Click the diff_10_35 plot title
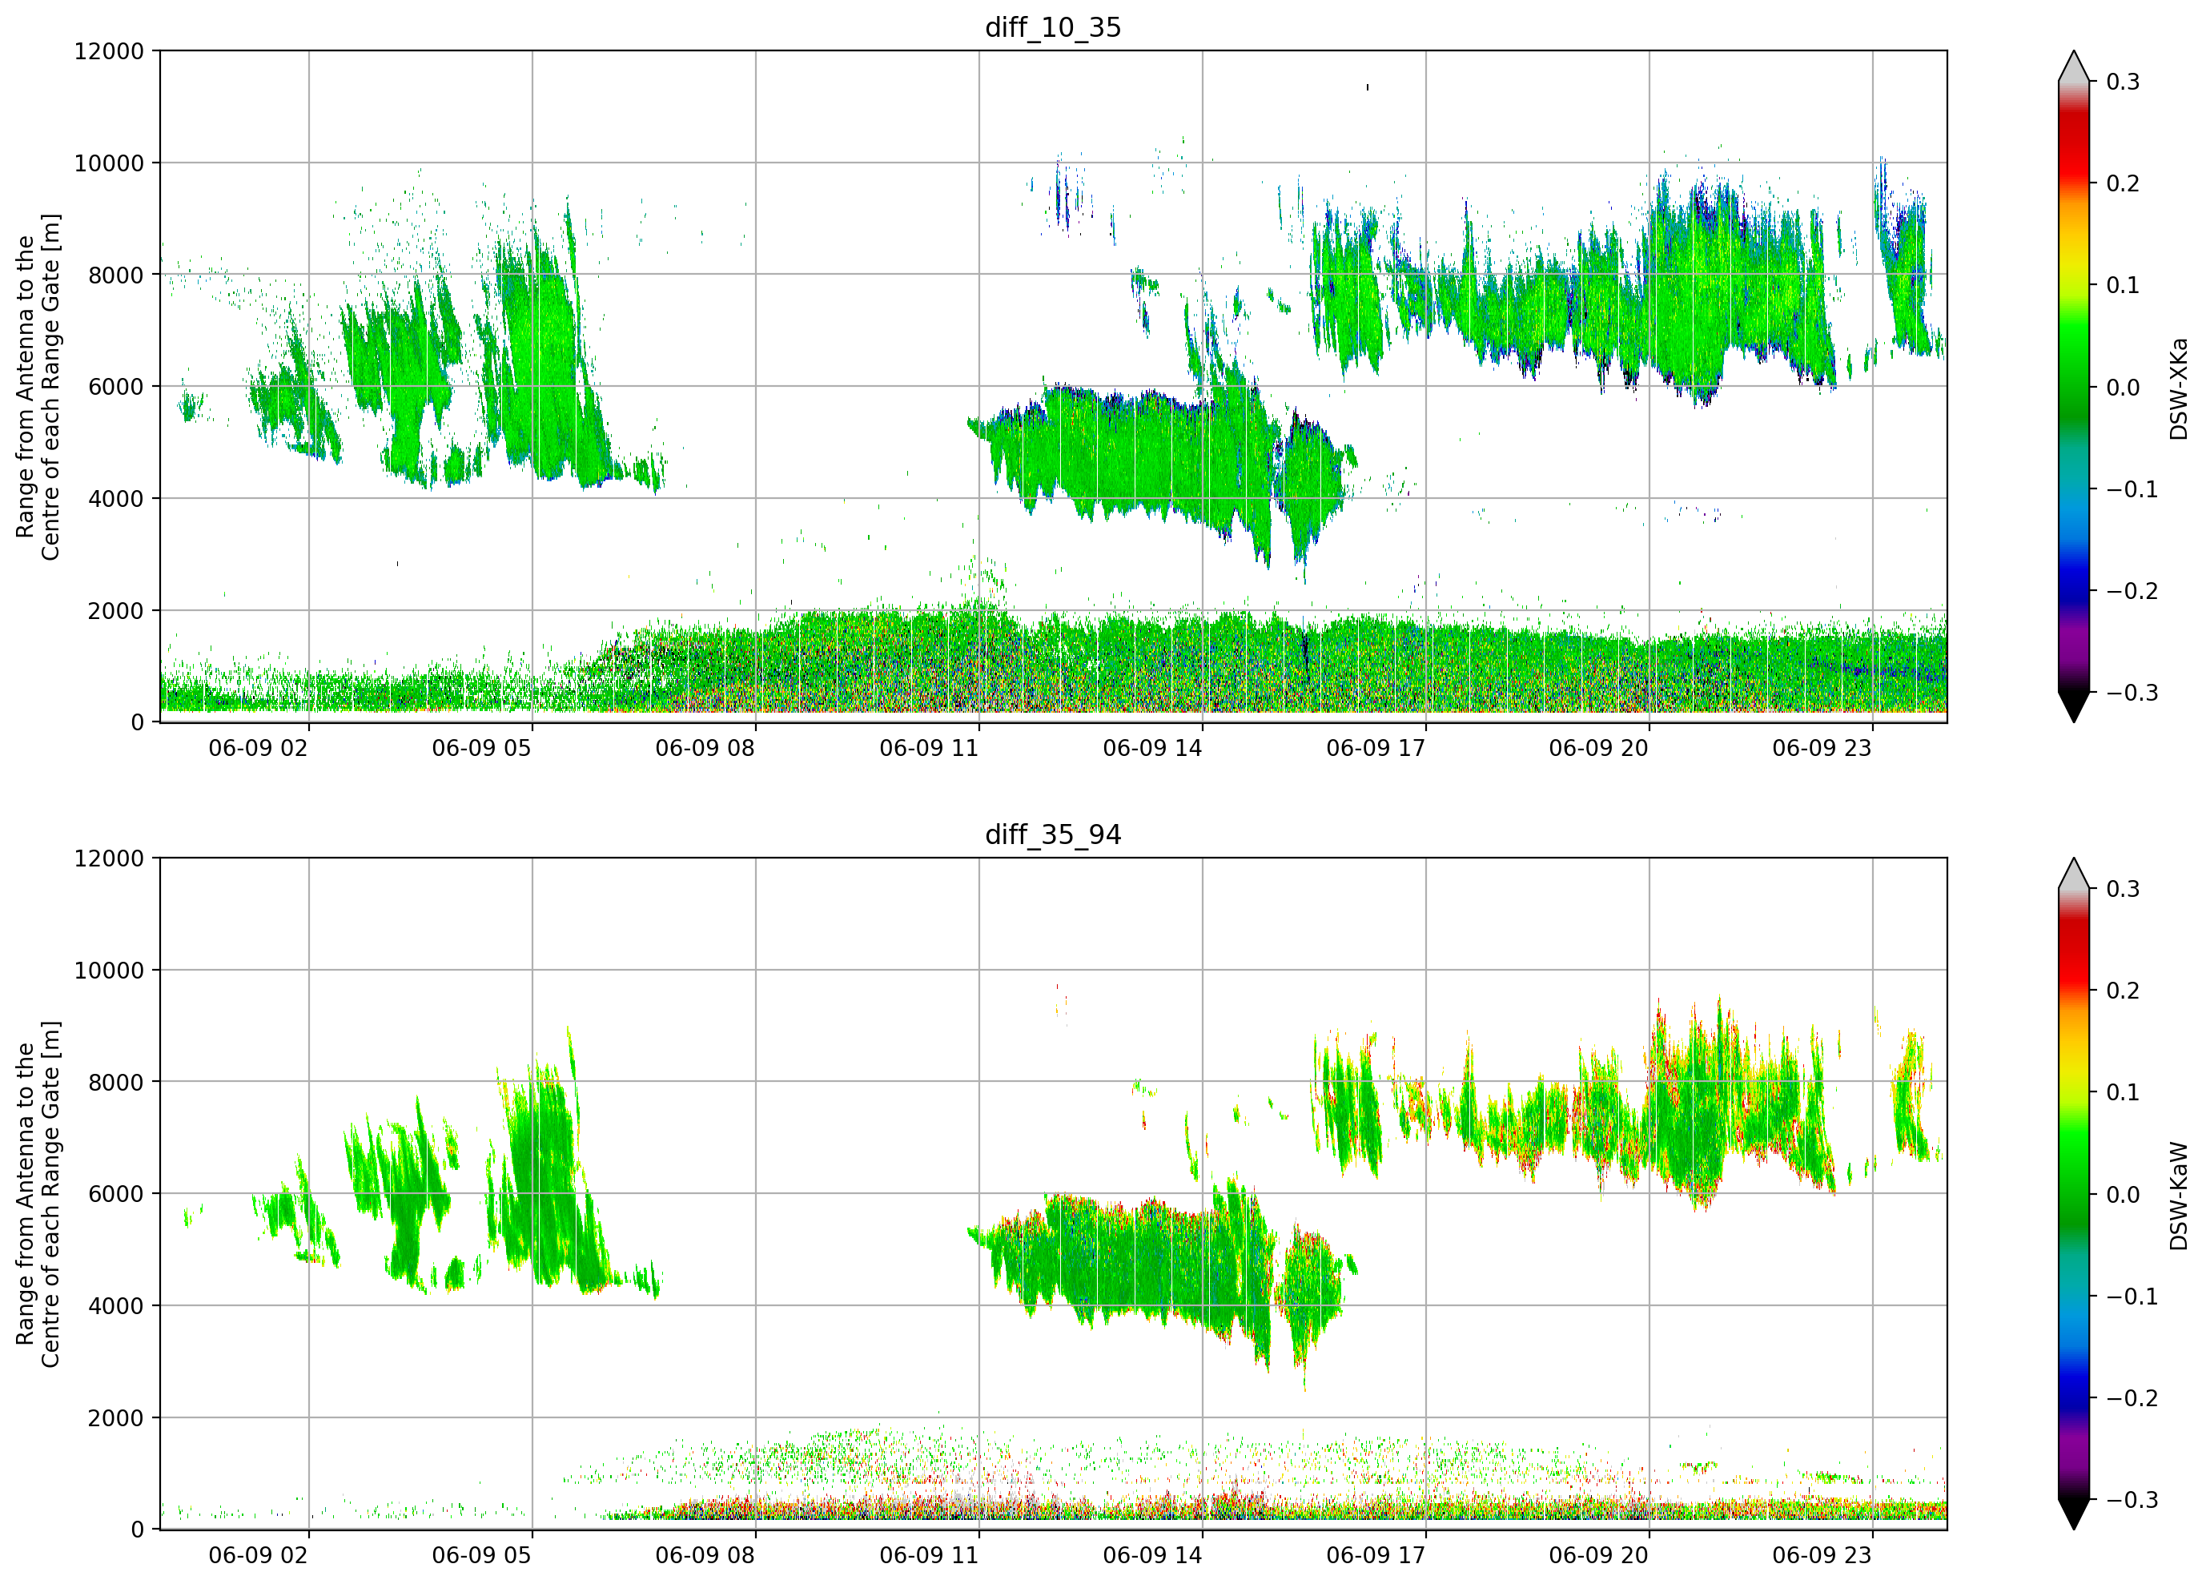This screenshot has width=2206, height=1584. [x=1052, y=27]
